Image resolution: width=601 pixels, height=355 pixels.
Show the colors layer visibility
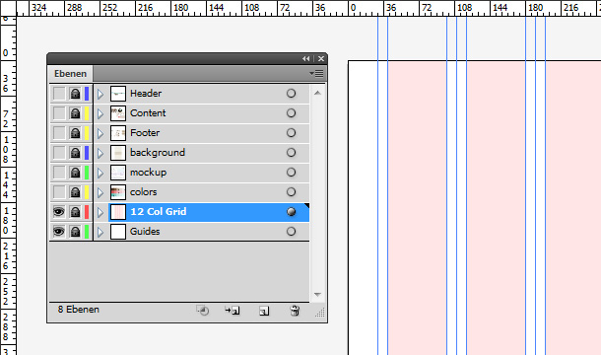[59, 192]
